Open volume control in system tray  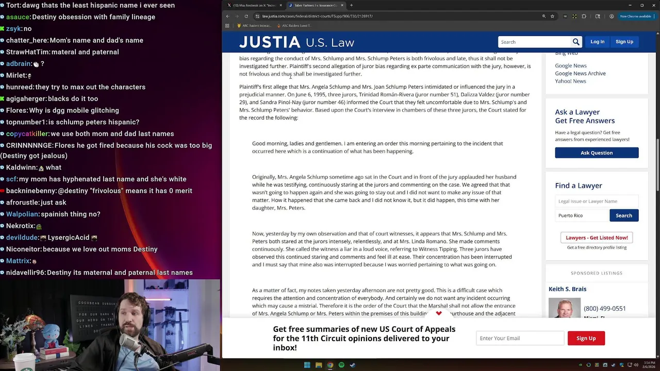(x=635, y=365)
